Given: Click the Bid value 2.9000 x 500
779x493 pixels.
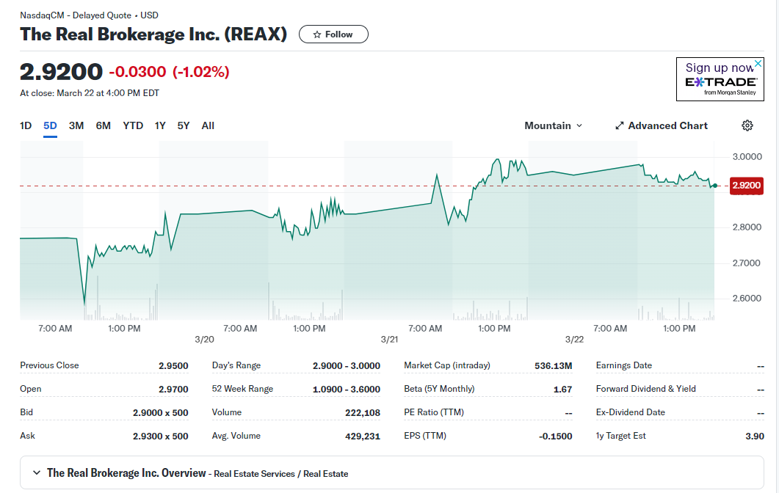Looking at the screenshot, I should (x=161, y=412).
